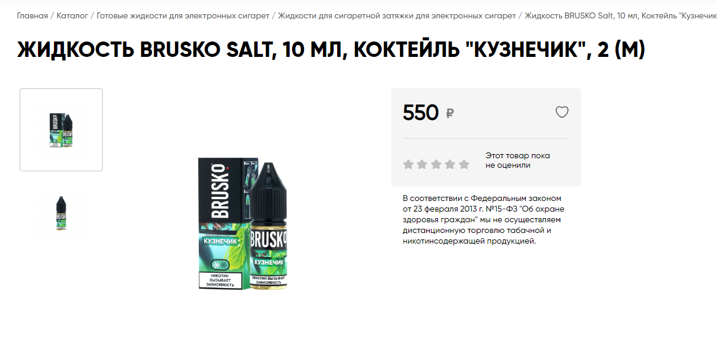Rate the product two stars

click(422, 164)
